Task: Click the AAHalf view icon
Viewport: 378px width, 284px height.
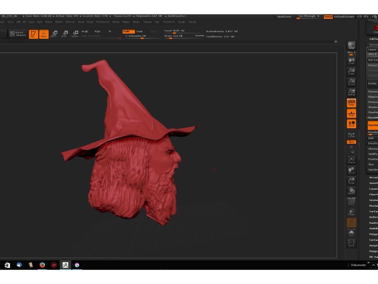Action: pyautogui.click(x=351, y=92)
